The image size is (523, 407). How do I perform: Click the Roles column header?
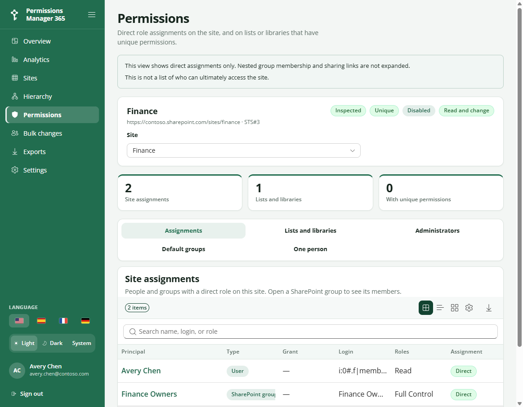(402, 352)
